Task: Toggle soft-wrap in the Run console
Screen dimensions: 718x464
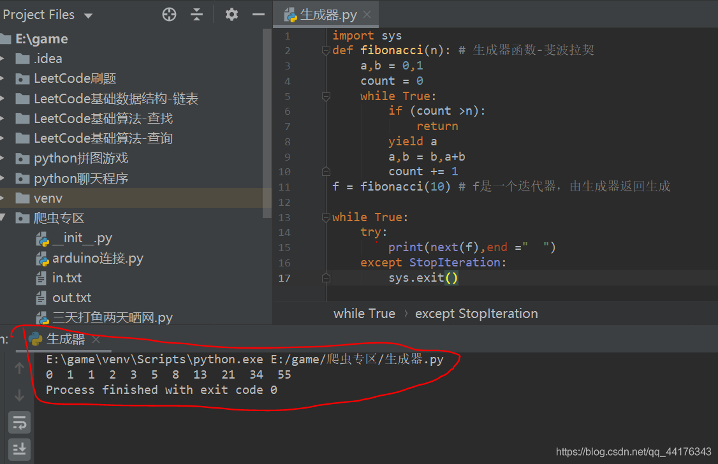Action: point(19,423)
